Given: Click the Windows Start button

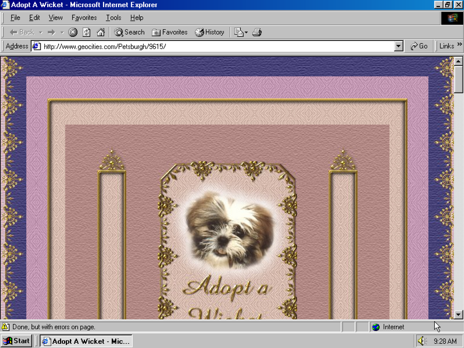Looking at the screenshot, I should point(17,341).
